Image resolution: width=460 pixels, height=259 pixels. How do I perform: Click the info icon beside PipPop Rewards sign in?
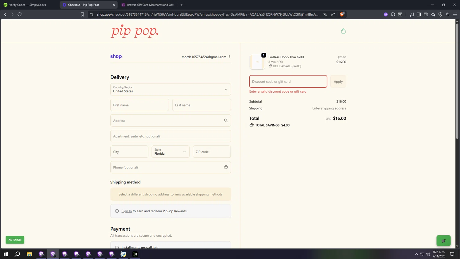coord(117,211)
